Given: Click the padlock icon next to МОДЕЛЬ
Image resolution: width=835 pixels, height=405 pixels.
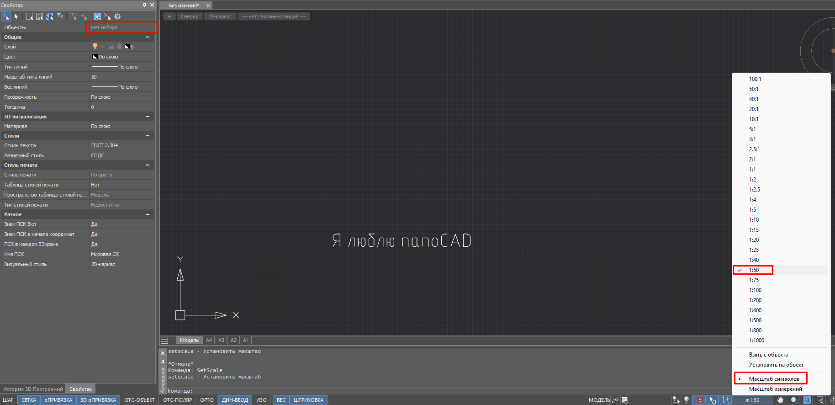Looking at the screenshot, I should pos(615,400).
